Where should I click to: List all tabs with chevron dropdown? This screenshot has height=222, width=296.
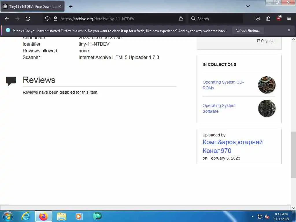point(248,6)
